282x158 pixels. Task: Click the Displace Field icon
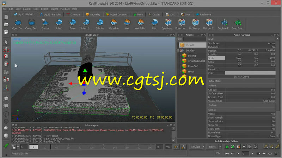[x=224, y=22]
